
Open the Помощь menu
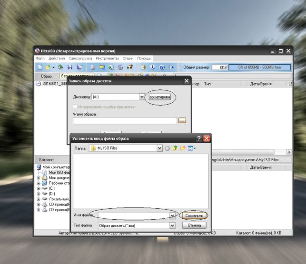144,59
